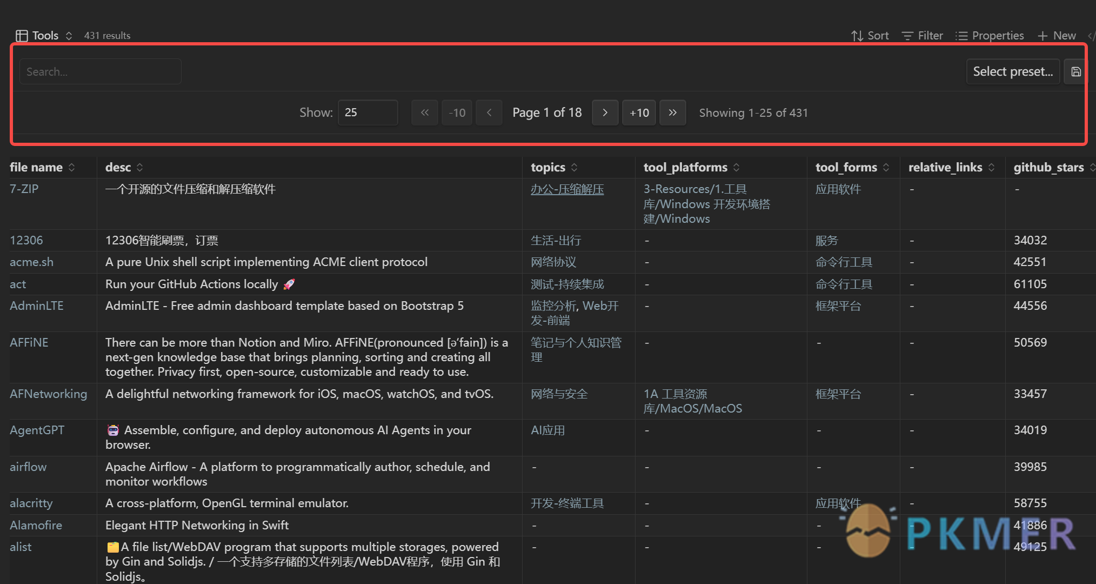
Task: Go to the previous page
Action: click(489, 112)
